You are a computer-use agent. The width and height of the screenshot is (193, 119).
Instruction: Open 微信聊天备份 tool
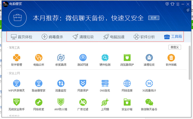click(x=149, y=104)
